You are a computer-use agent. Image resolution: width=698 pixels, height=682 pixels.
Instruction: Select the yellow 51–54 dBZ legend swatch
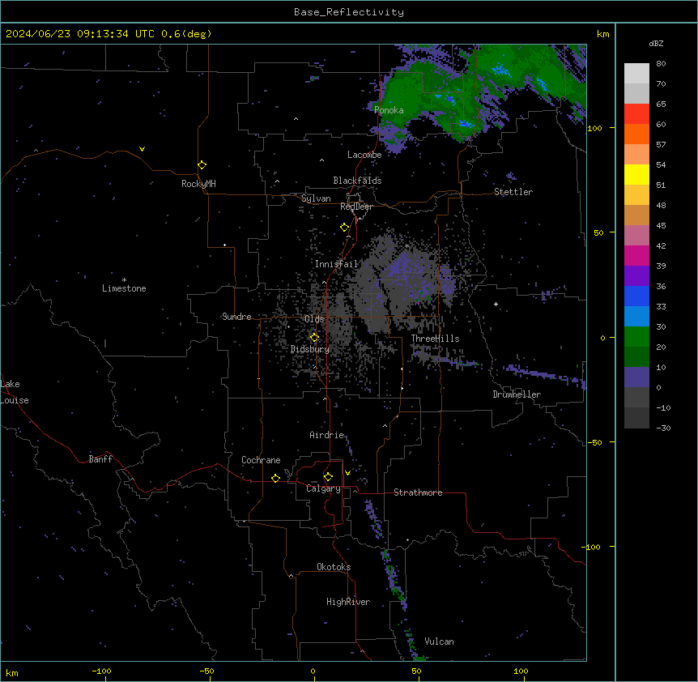click(x=636, y=174)
